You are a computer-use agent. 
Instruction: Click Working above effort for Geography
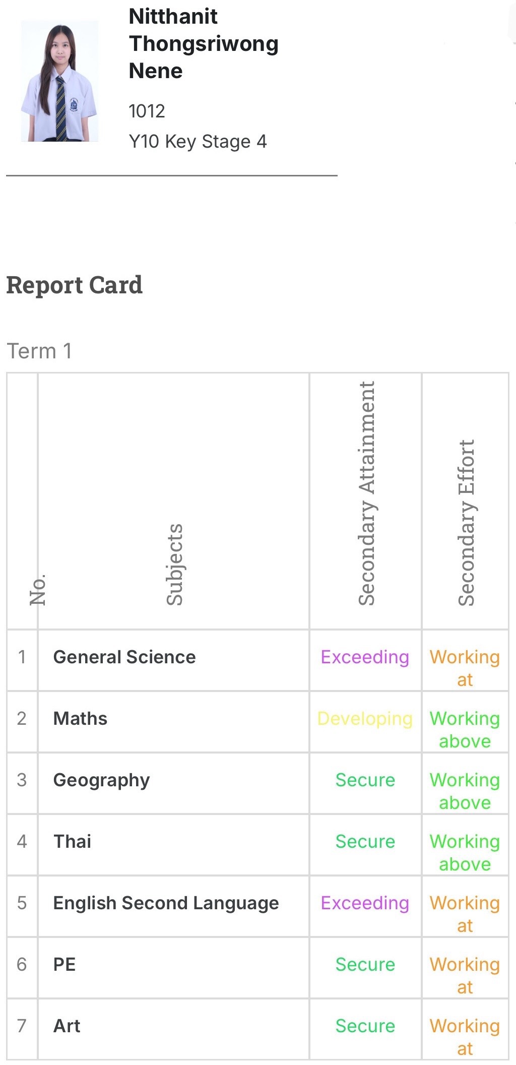465,791
